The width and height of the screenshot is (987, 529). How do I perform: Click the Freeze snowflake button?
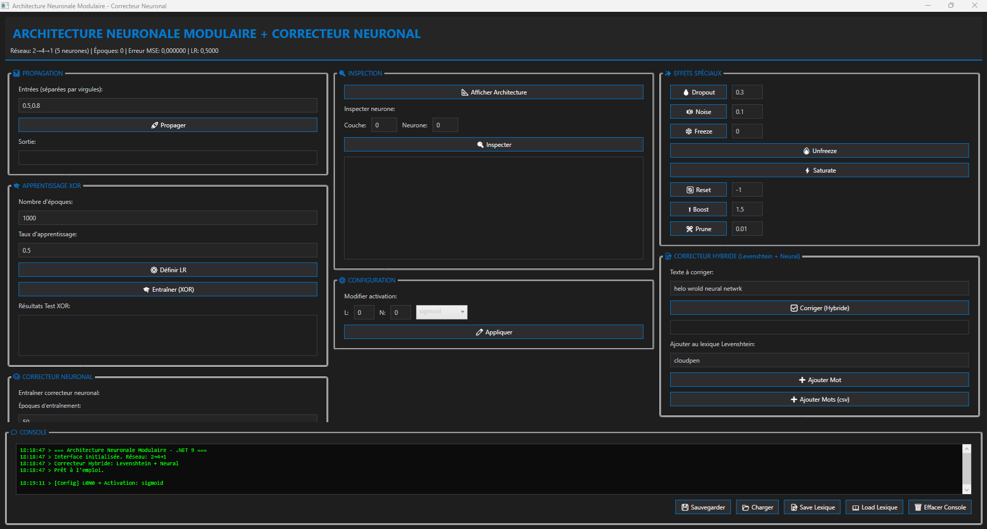(698, 131)
